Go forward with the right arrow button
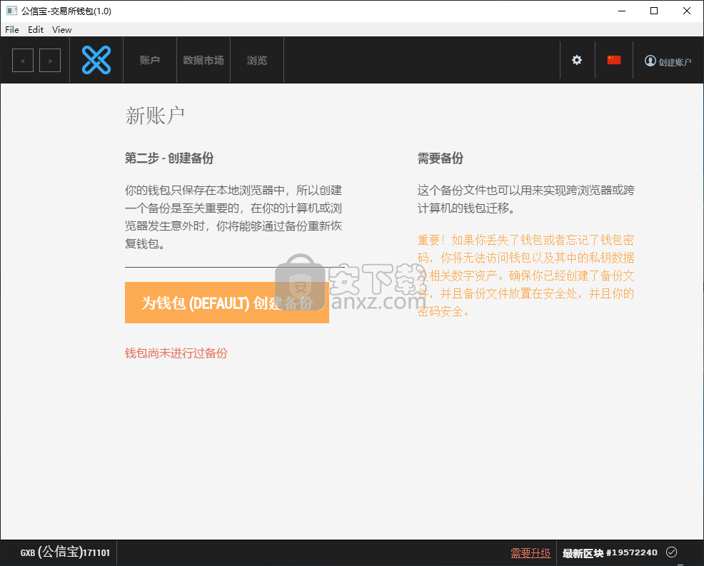The height and width of the screenshot is (566, 704). tap(50, 61)
